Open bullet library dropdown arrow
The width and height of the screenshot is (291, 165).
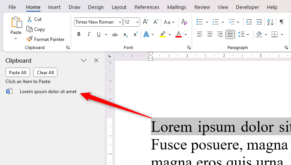point(207,22)
